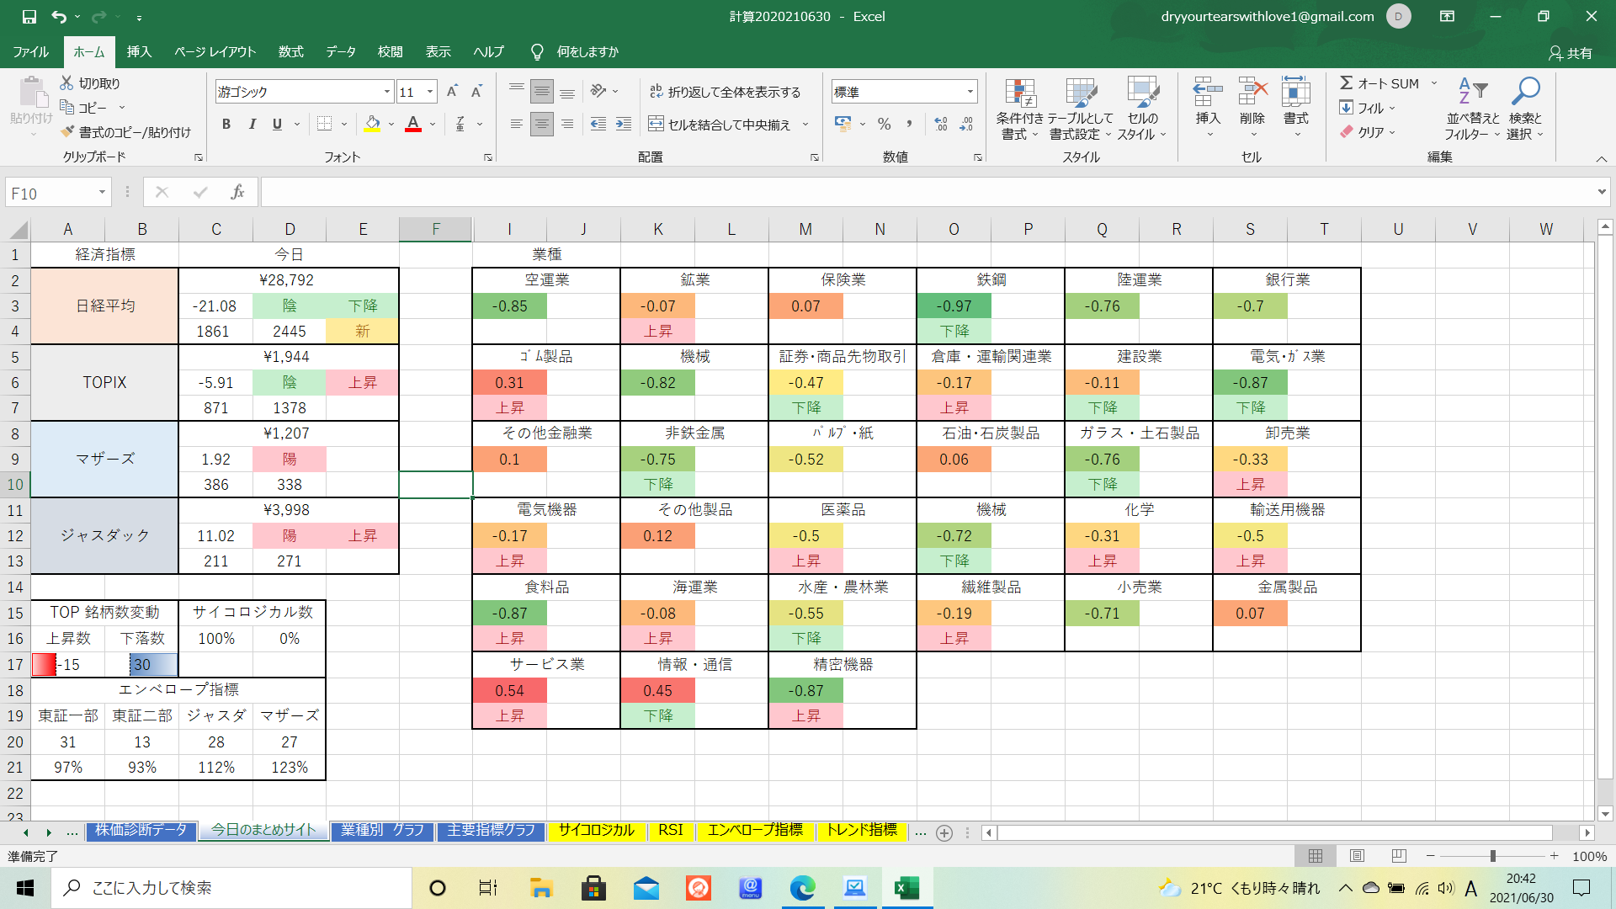Click the Increase Font Size icon
Image resolution: width=1616 pixels, height=909 pixels.
[452, 92]
